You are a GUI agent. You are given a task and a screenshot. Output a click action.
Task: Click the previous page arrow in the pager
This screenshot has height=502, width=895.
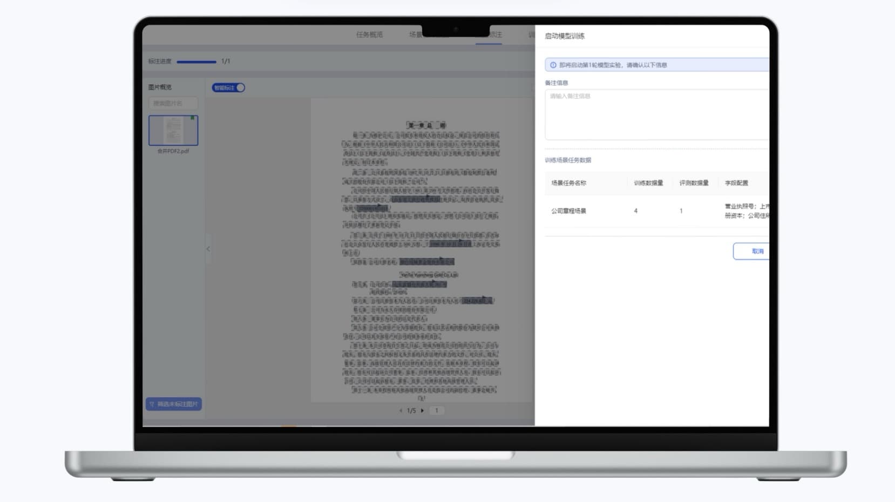coord(401,411)
